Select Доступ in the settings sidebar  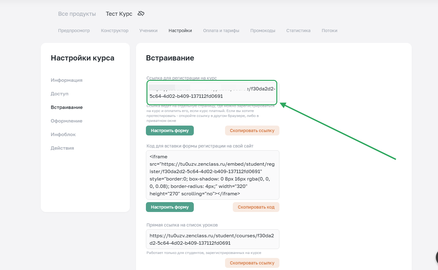click(x=60, y=94)
